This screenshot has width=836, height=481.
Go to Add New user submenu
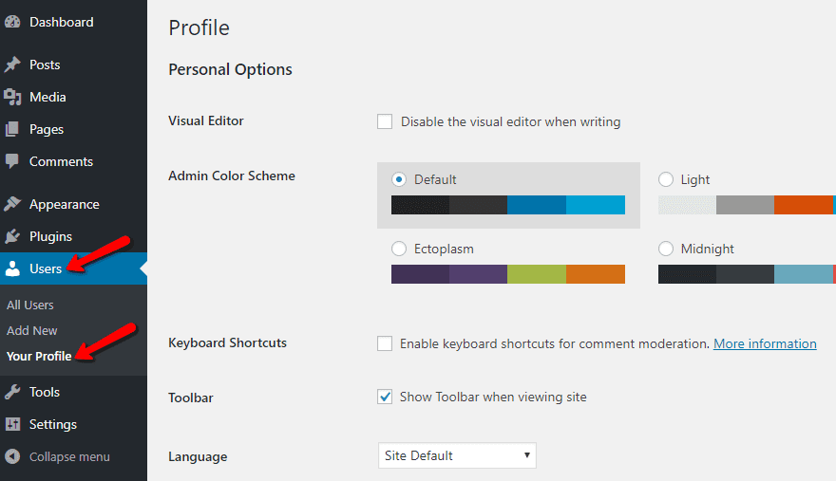(x=32, y=330)
